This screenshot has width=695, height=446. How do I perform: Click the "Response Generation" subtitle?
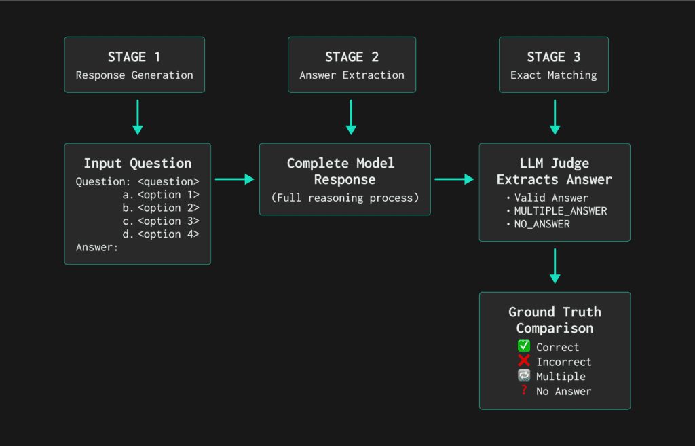[x=134, y=75]
